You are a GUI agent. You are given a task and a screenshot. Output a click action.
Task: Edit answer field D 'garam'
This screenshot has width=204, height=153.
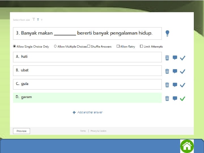click(x=87, y=98)
